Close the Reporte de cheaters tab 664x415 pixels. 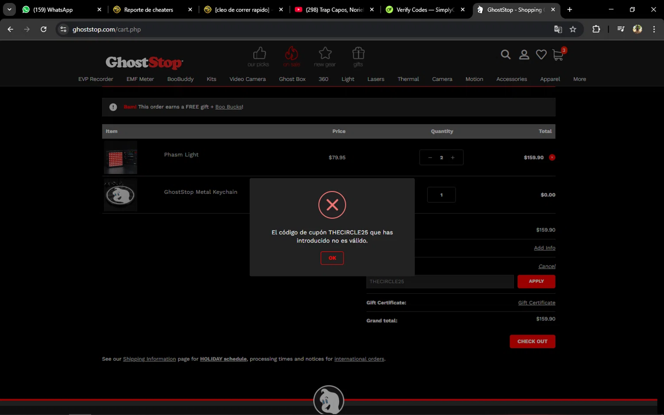point(190,9)
